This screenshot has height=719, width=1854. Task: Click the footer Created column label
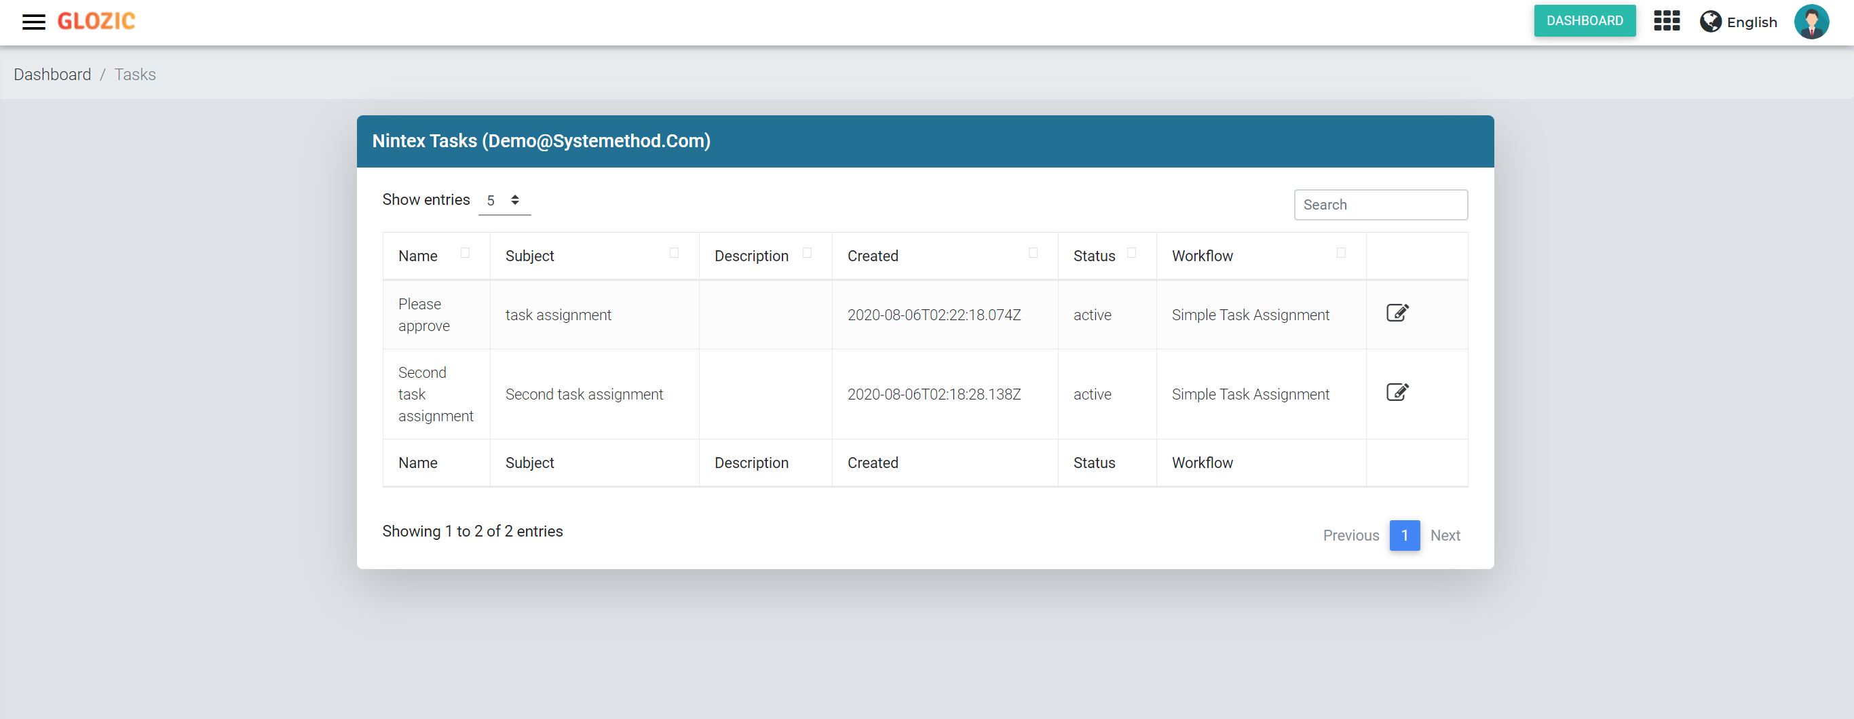point(873,463)
